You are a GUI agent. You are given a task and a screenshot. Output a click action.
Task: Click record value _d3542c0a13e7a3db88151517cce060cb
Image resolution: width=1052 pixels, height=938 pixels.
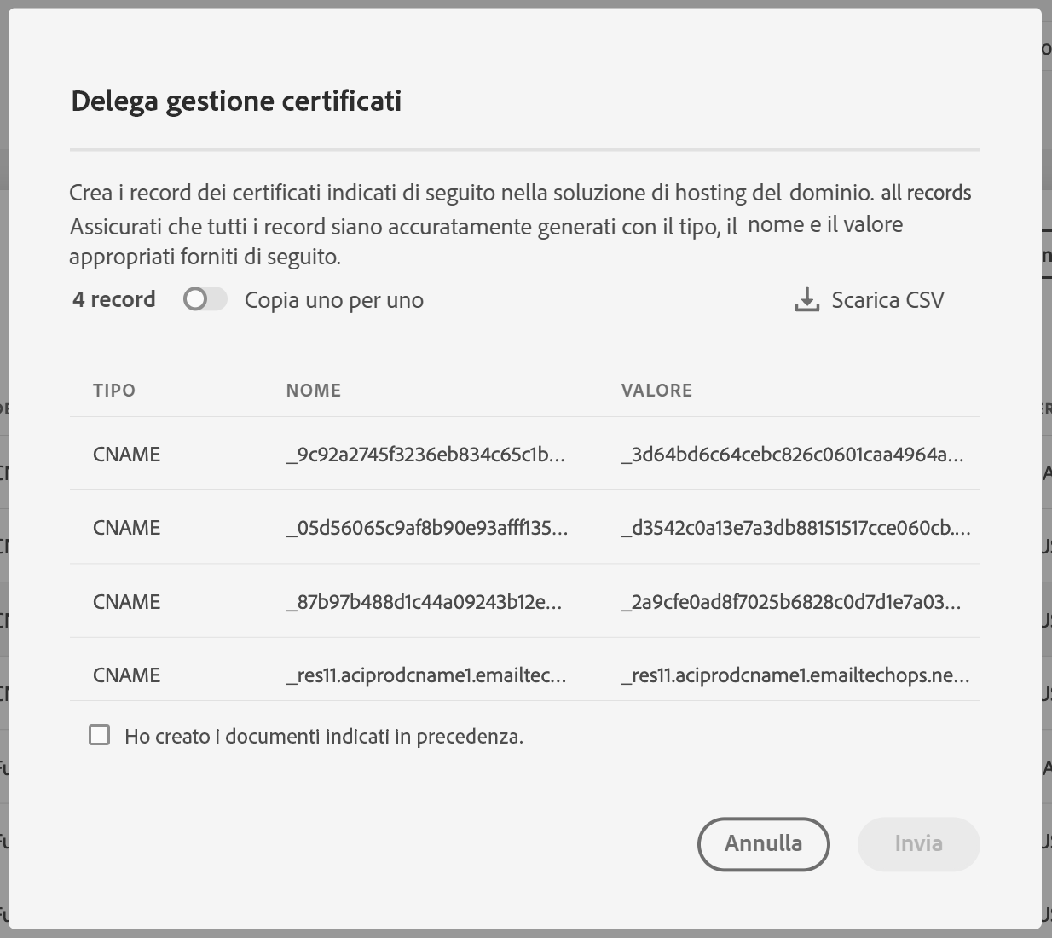click(795, 528)
